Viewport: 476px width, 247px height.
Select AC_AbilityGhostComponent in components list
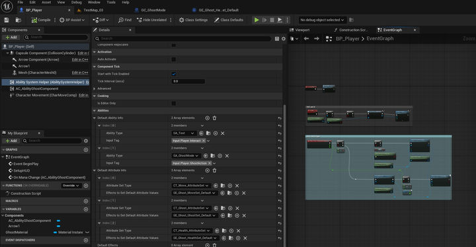(x=37, y=88)
